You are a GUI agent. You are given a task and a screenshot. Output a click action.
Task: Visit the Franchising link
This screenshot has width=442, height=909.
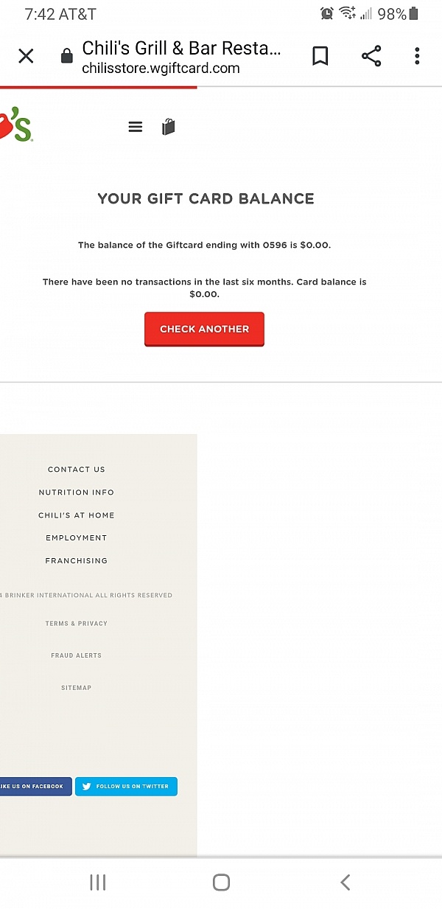tap(77, 561)
